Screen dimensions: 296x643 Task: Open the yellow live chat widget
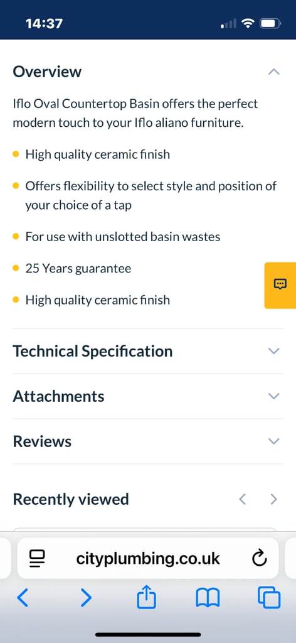point(280,285)
